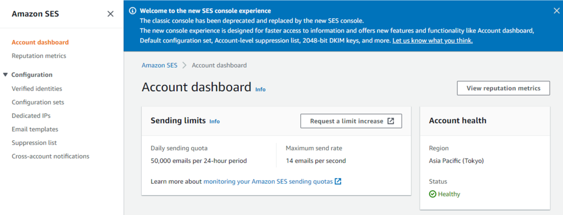The height and width of the screenshot is (215, 563).
Task: Click 50,000 emails per 24-hour period value
Action: point(198,161)
